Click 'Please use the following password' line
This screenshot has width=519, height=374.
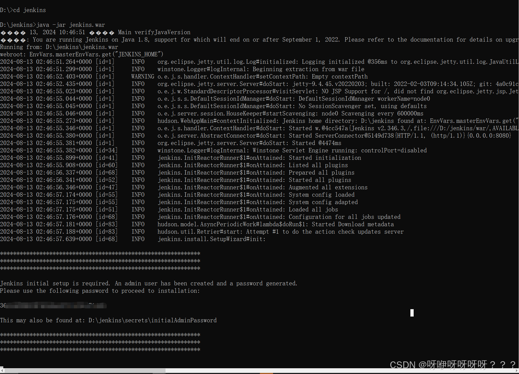100,291
